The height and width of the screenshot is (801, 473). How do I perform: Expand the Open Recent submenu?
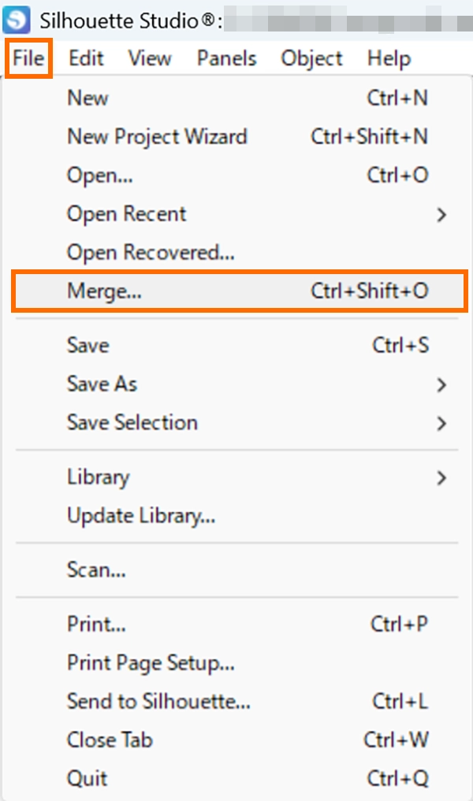coord(126,214)
